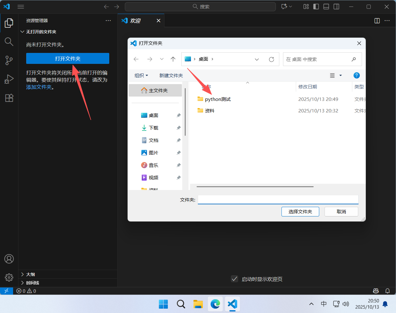Open the Source Control view
Viewport: 396px width, 313px height.
coord(9,60)
